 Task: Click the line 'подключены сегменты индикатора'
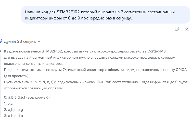(x=33, y=63)
